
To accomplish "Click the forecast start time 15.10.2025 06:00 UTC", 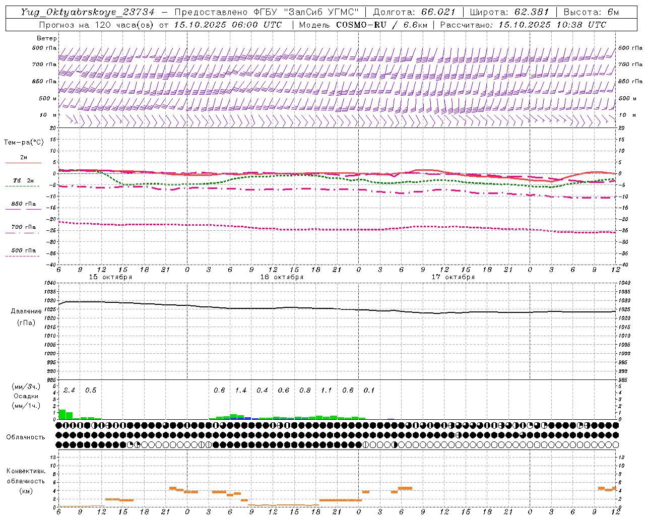I will point(228,25).
